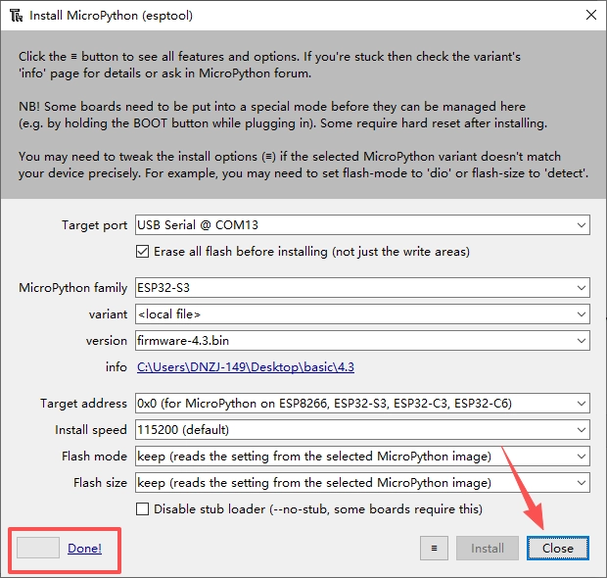Image resolution: width=607 pixels, height=578 pixels.
Task: Enable the Disable stub loader checkbox
Action: 143,508
